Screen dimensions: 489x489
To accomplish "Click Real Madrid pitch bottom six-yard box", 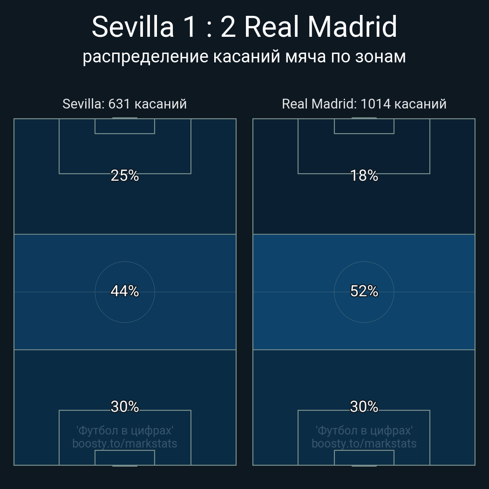I will pos(364,457).
